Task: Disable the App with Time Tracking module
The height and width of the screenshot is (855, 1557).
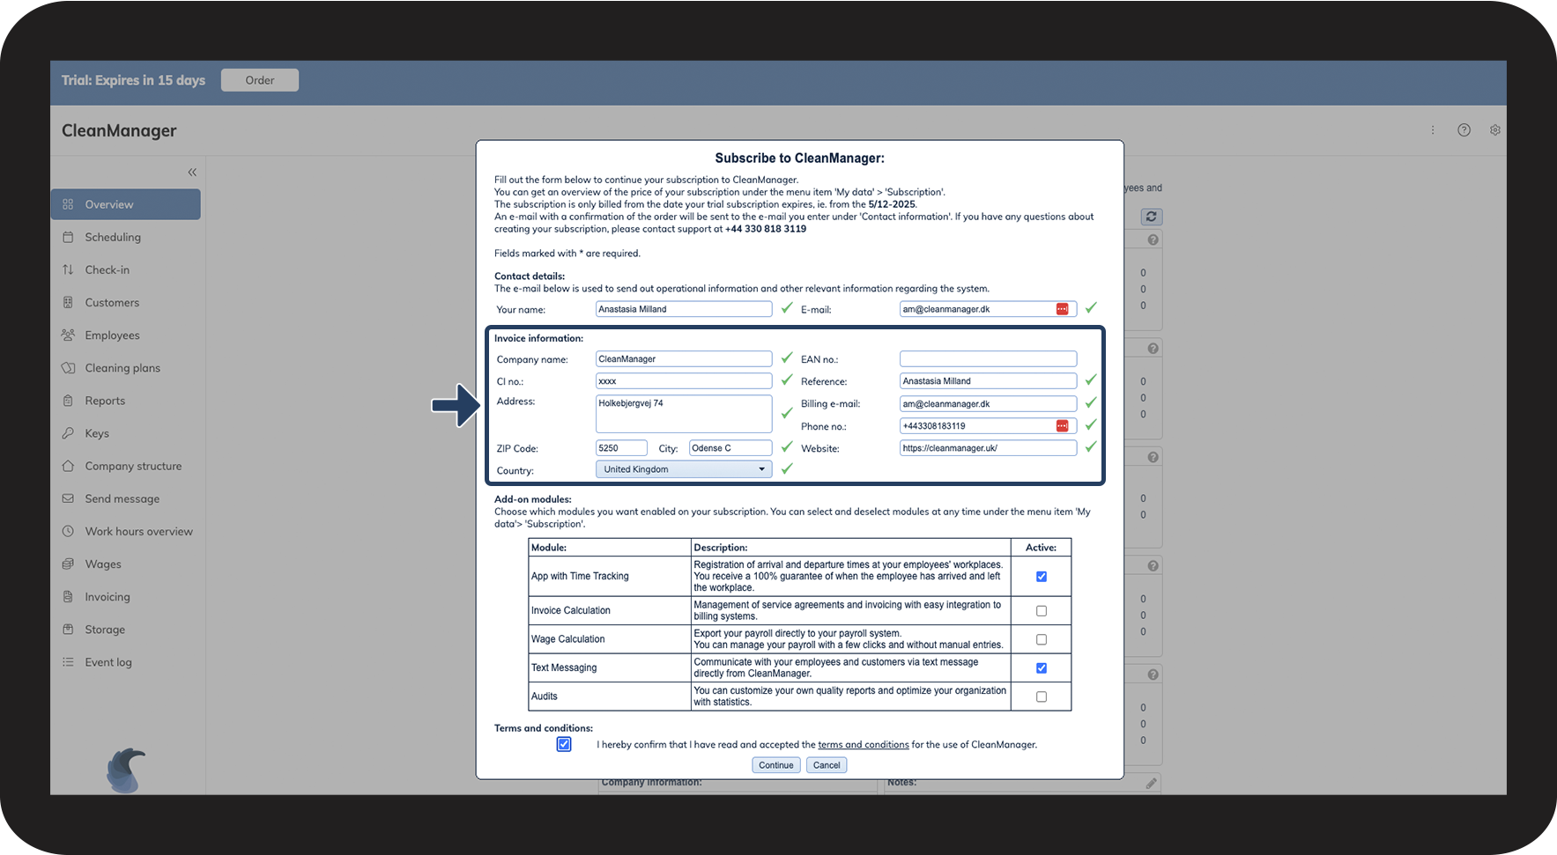Action: click(1042, 577)
